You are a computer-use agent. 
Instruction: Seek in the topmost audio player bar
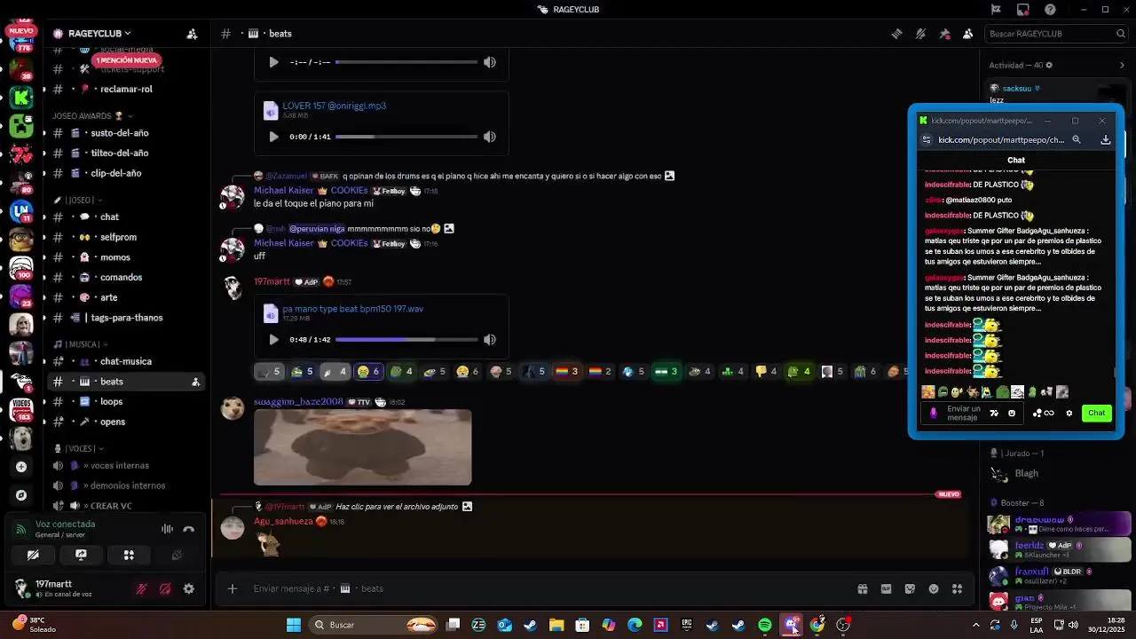406,62
